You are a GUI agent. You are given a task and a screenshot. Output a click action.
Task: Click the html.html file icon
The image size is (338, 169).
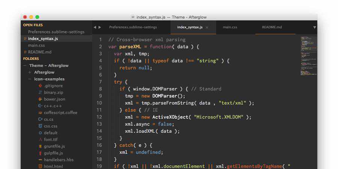pos(40,166)
